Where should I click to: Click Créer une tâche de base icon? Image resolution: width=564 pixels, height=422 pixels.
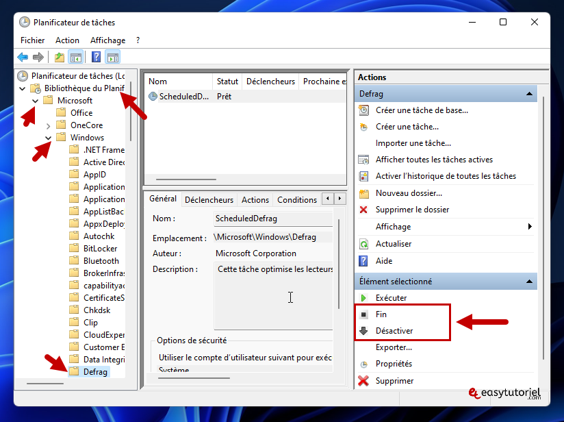tap(363, 110)
